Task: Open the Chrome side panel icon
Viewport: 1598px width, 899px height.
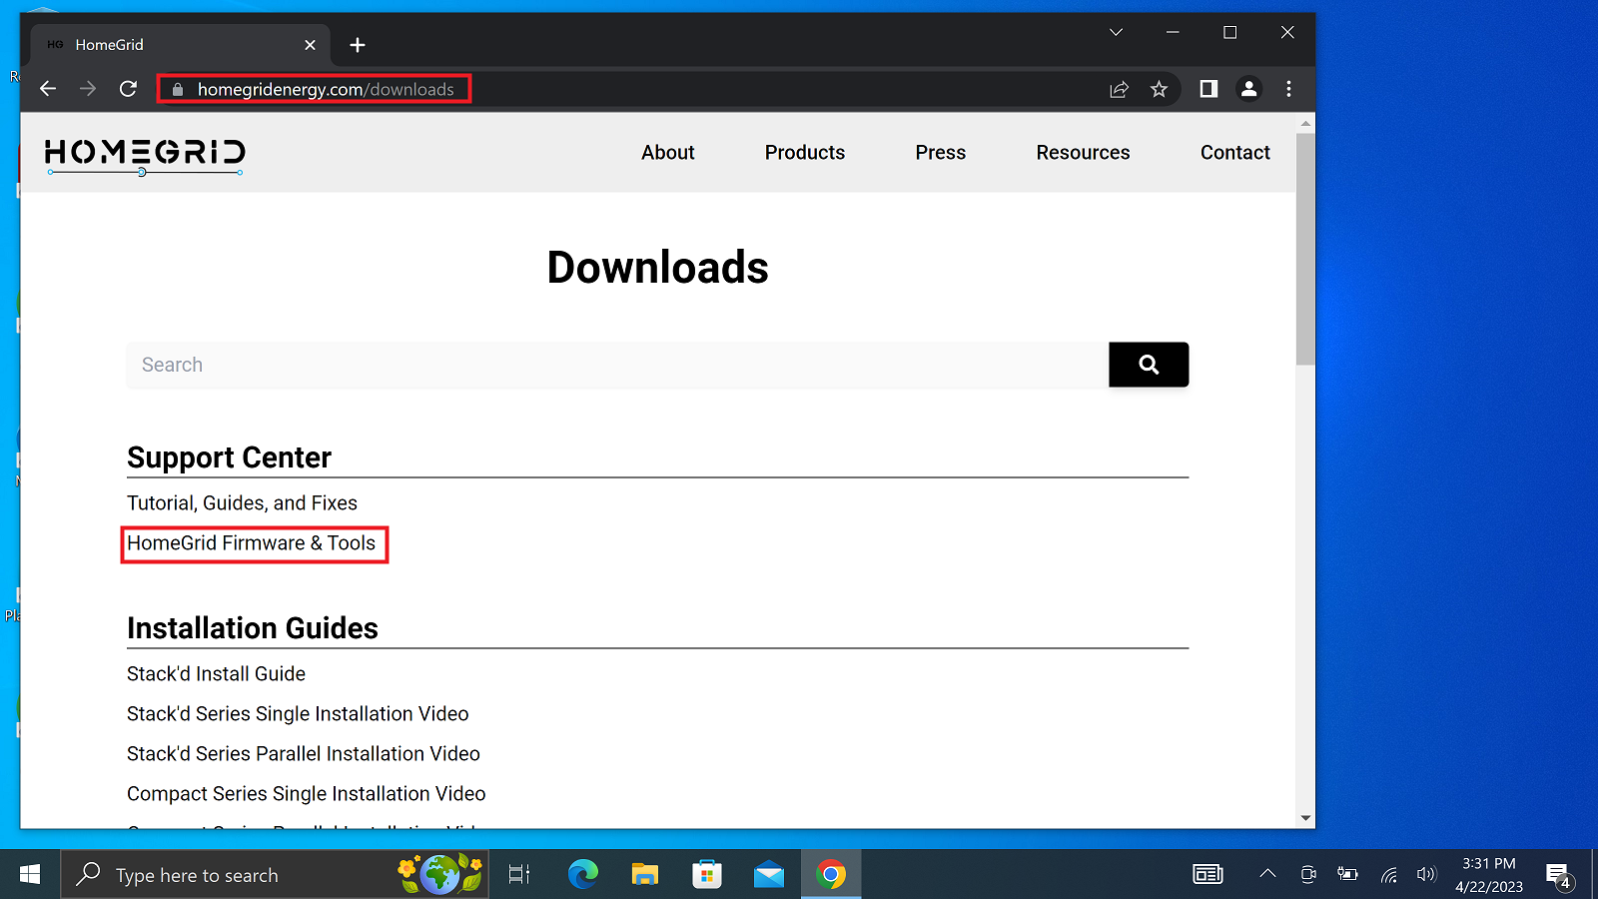Action: point(1208,89)
